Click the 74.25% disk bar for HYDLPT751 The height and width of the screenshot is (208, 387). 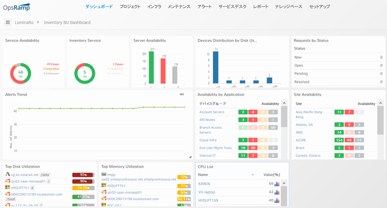pos(83,188)
